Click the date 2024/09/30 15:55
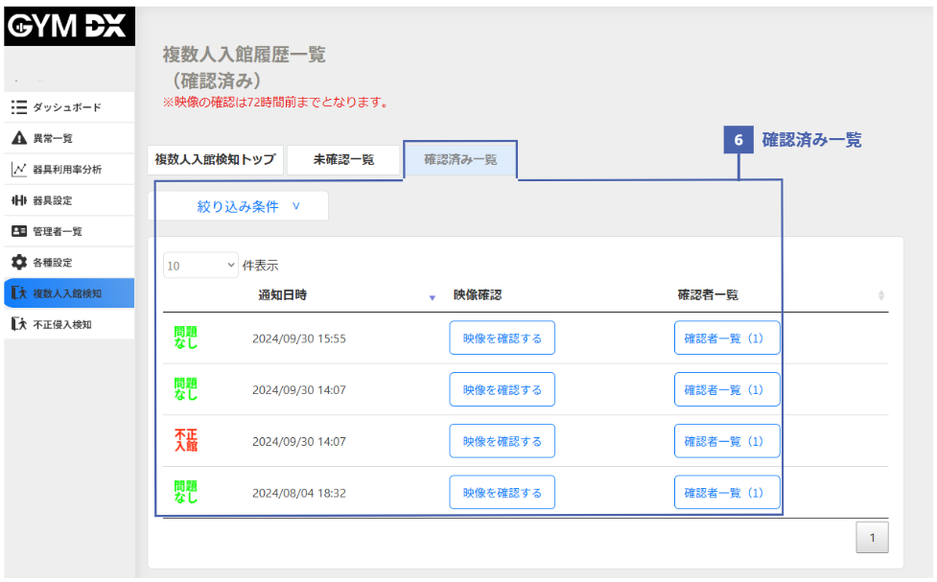The width and height of the screenshot is (937, 582). click(x=299, y=338)
